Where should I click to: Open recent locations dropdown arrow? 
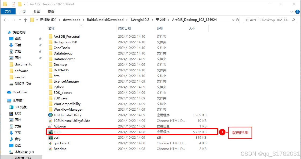click(x=20, y=20)
